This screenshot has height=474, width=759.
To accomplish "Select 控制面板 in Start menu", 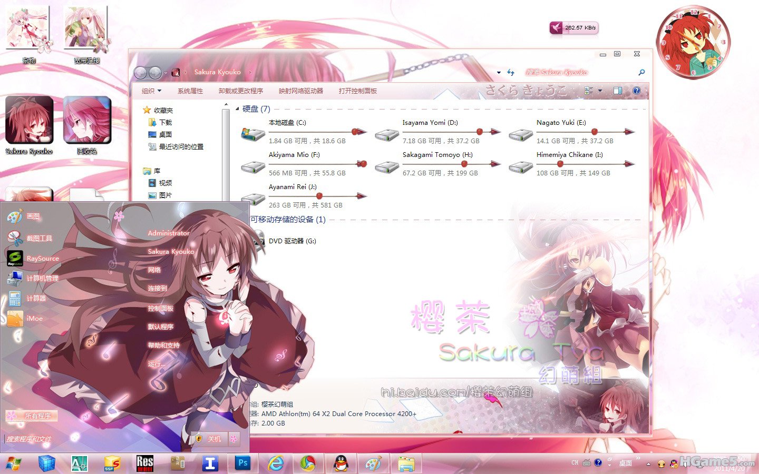I will [x=160, y=308].
